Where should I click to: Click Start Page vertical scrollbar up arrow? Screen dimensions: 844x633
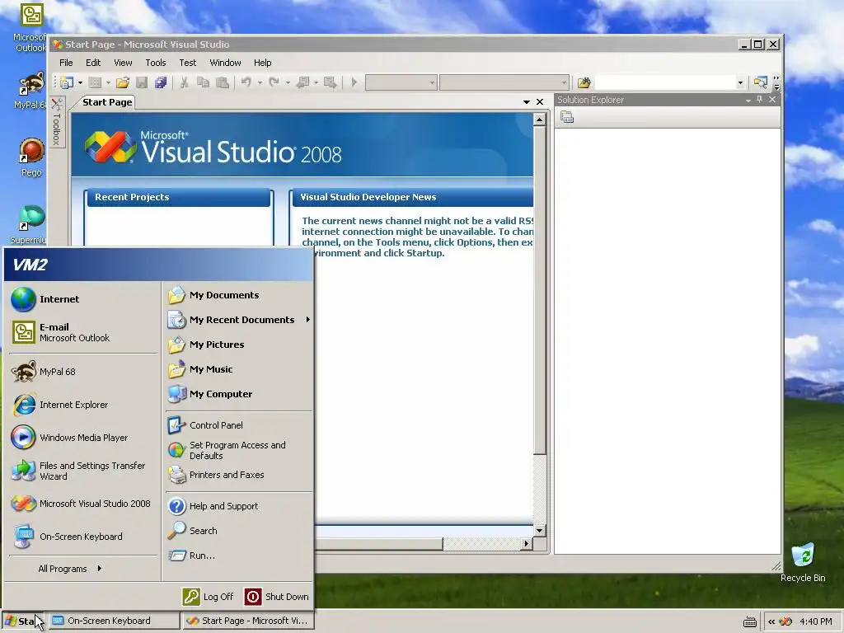(x=539, y=119)
